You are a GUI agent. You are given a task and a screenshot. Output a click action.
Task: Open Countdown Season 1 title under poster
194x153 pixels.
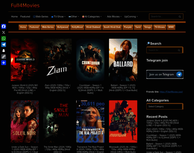[90, 89]
